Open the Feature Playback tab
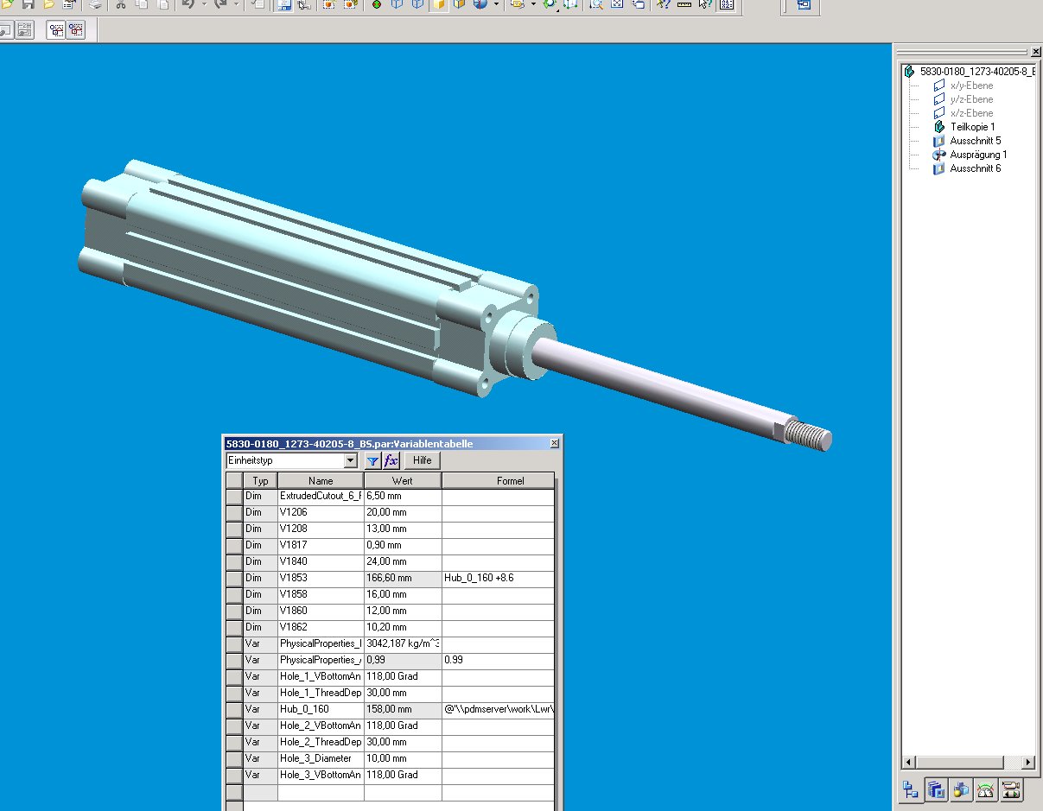Screen dimensions: 1043x811 point(1010,789)
